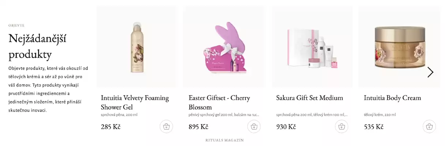This screenshot has height=146, width=448.
Task: Click the 895 Kč price
Action: tap(199, 127)
